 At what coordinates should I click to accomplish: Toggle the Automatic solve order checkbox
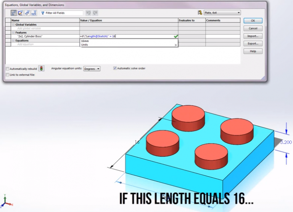(x=115, y=69)
